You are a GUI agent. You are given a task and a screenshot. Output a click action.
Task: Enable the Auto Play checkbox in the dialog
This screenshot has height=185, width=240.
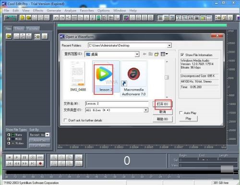point(181,113)
